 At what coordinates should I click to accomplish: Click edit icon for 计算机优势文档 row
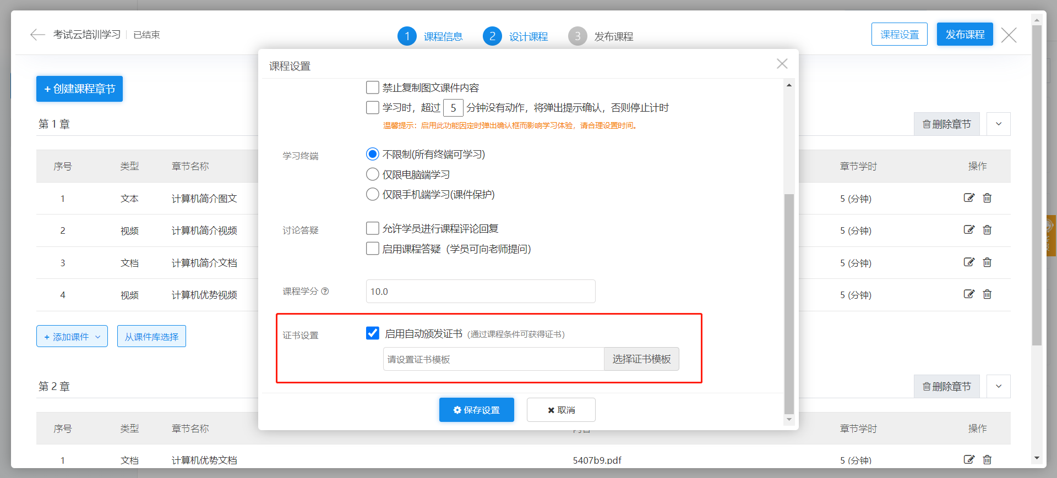[x=969, y=459]
